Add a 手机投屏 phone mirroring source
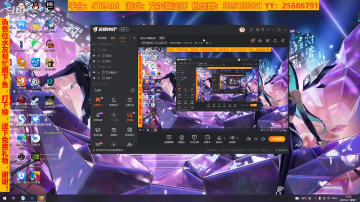Viewport: 360px width, 202px height. coord(194,139)
